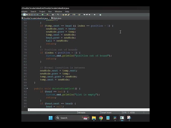Open the Run button dropdown arrow

[45, 15]
